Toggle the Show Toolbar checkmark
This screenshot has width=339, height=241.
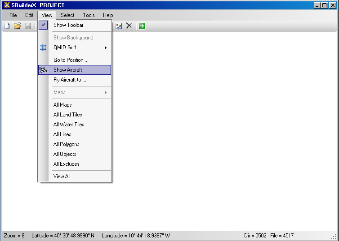43,25
